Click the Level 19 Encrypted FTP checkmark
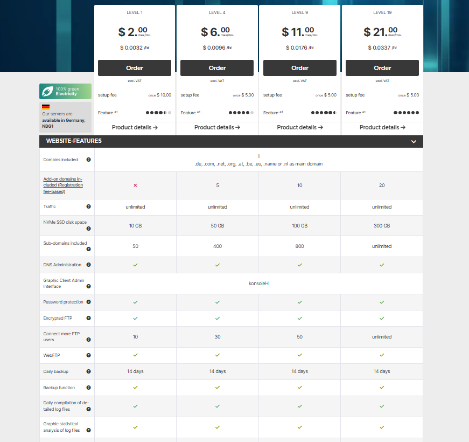The height and width of the screenshot is (442, 469). (382, 319)
